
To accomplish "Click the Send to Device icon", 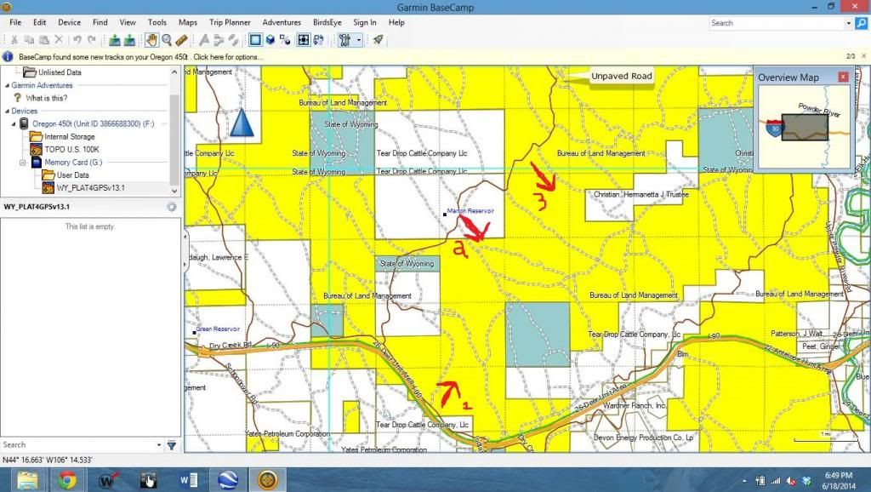I will coord(115,40).
